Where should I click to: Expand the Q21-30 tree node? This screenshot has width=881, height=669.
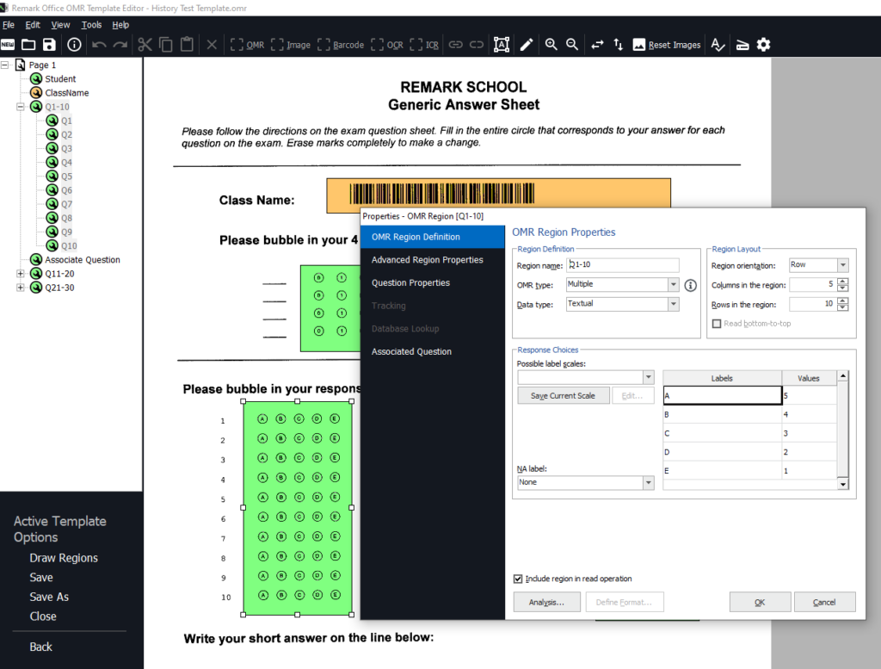[x=21, y=288]
